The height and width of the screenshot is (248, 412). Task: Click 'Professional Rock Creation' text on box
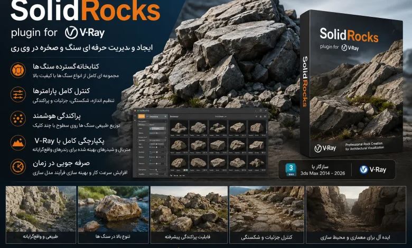364,145
